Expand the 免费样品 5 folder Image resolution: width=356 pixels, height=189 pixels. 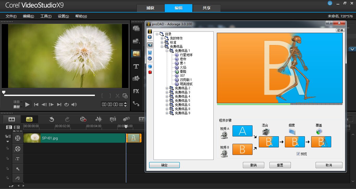pos(167,101)
